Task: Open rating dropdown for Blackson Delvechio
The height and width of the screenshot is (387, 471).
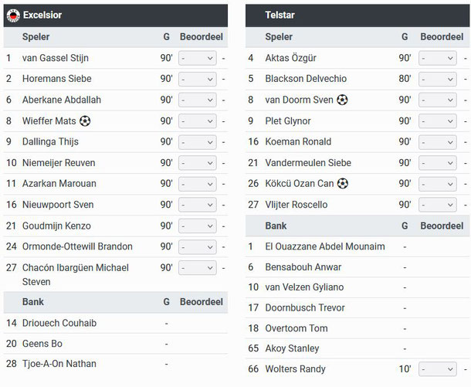Action: click(x=438, y=79)
